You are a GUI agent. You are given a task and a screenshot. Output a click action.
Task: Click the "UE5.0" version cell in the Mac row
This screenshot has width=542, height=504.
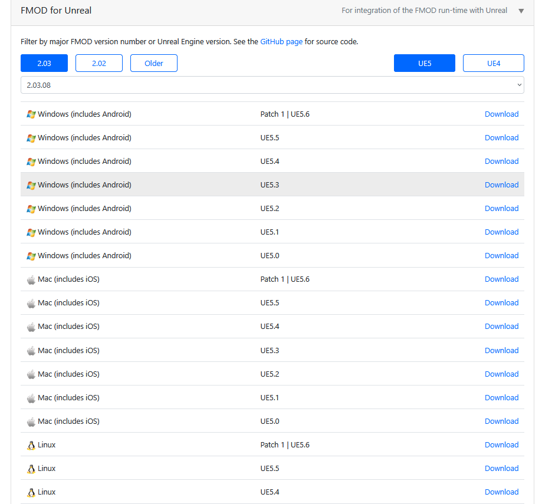click(x=270, y=421)
